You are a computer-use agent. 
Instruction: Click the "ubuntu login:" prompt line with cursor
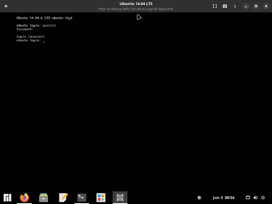[x=31, y=40]
